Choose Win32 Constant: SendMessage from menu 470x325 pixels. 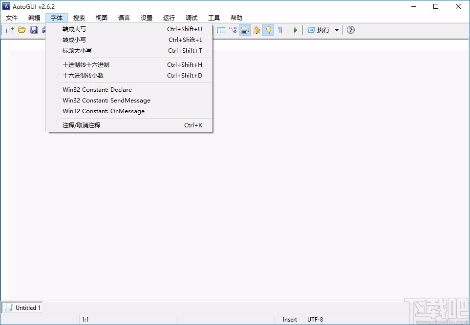pyautogui.click(x=107, y=100)
